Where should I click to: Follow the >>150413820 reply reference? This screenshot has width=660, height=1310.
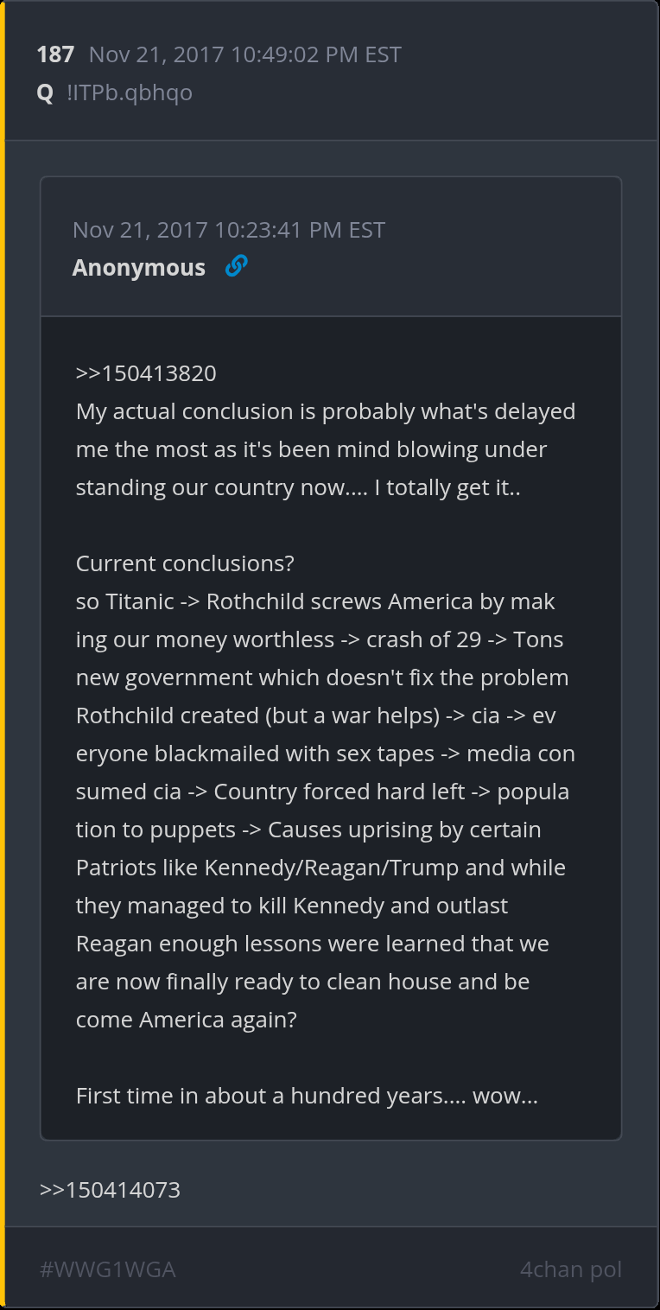pos(146,373)
